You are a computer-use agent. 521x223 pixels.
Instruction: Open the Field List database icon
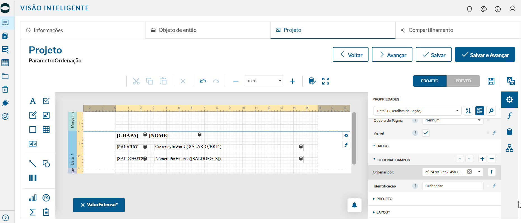[510, 132]
